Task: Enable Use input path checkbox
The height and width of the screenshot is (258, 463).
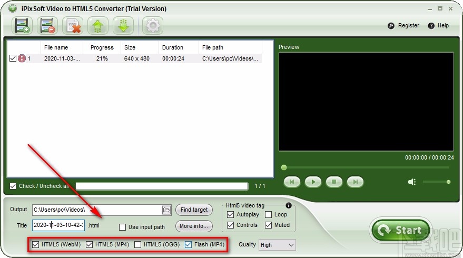Action: pyautogui.click(x=122, y=227)
